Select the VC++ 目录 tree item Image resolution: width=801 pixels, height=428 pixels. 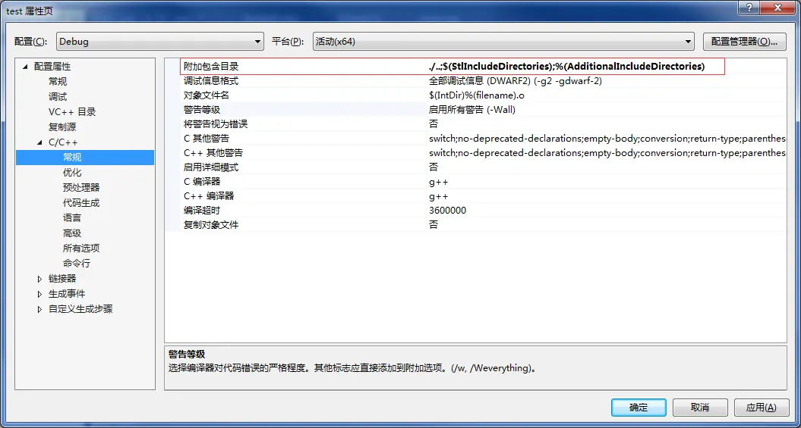click(x=72, y=112)
